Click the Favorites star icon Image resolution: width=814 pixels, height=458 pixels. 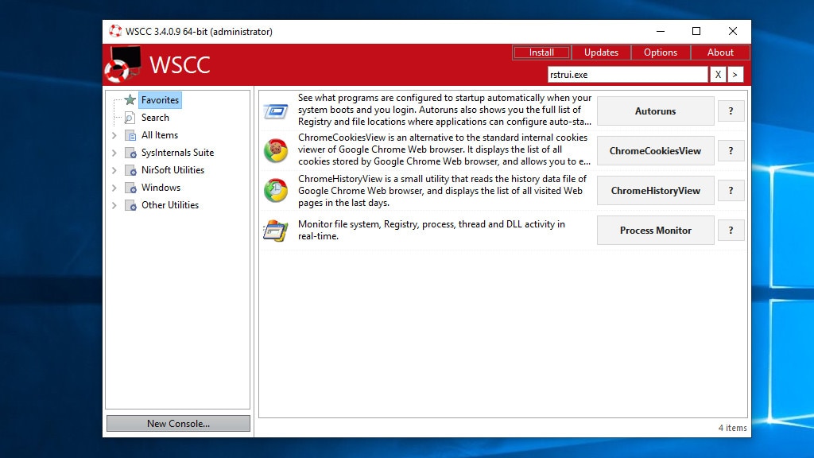[130, 99]
